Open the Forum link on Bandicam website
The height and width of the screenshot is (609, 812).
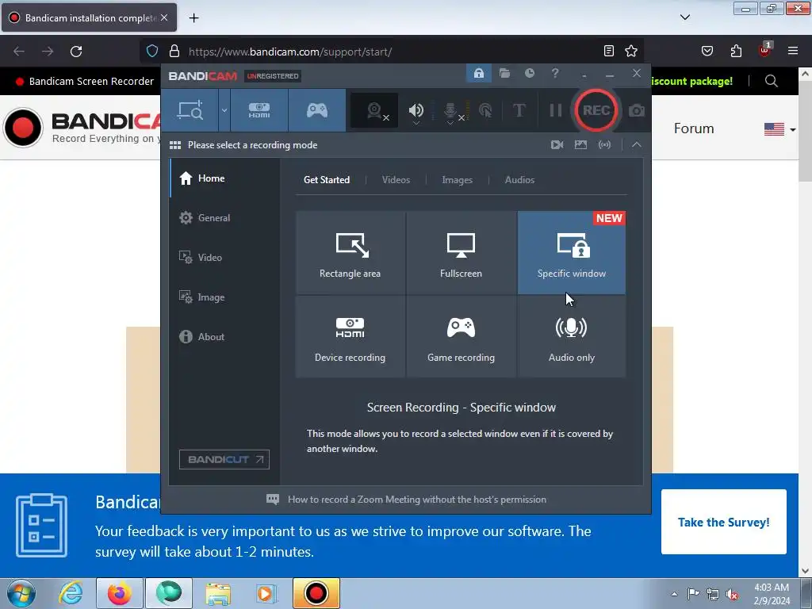coord(693,128)
